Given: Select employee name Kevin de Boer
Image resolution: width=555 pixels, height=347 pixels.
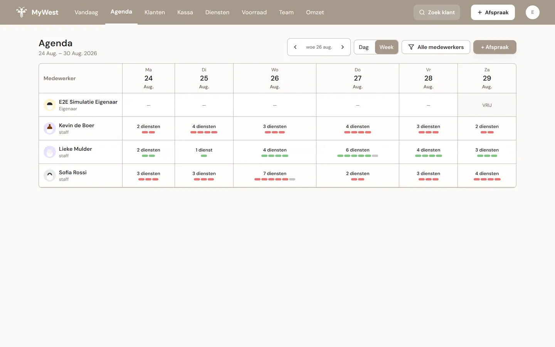Looking at the screenshot, I should 76,125.
